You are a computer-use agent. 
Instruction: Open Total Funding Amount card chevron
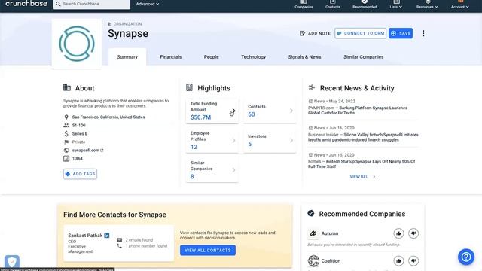pyautogui.click(x=233, y=111)
